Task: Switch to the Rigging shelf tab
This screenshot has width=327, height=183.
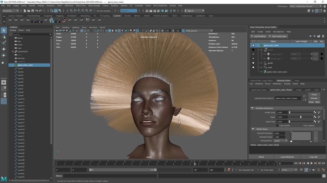Action: point(60,16)
